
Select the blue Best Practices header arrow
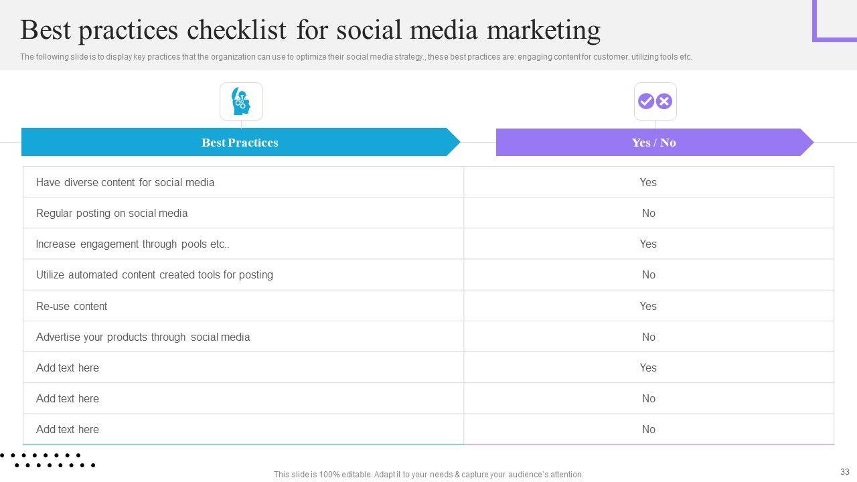[240, 143]
